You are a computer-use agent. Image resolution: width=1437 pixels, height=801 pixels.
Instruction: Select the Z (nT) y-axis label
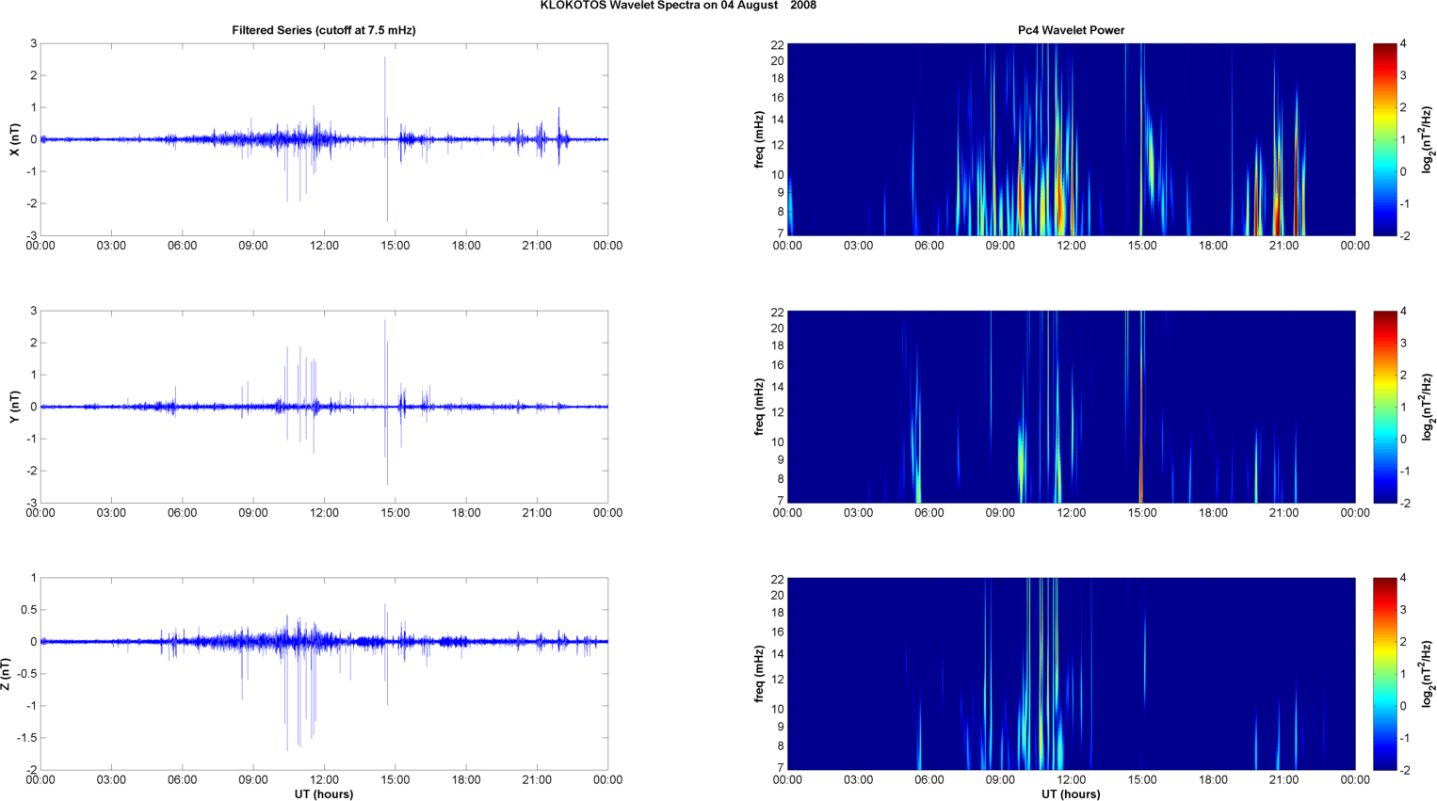[x=7, y=674]
